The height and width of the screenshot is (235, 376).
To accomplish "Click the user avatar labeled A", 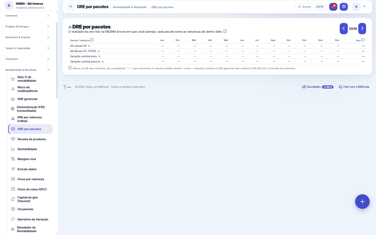I will click(356, 7).
